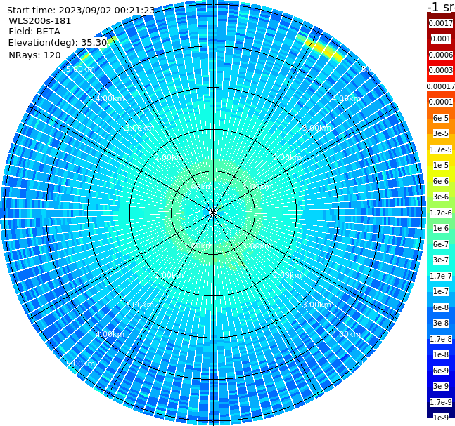Click the 6e-9 colorbar tick
Image resolution: width=455 pixels, height=426 pixels.
441,371
